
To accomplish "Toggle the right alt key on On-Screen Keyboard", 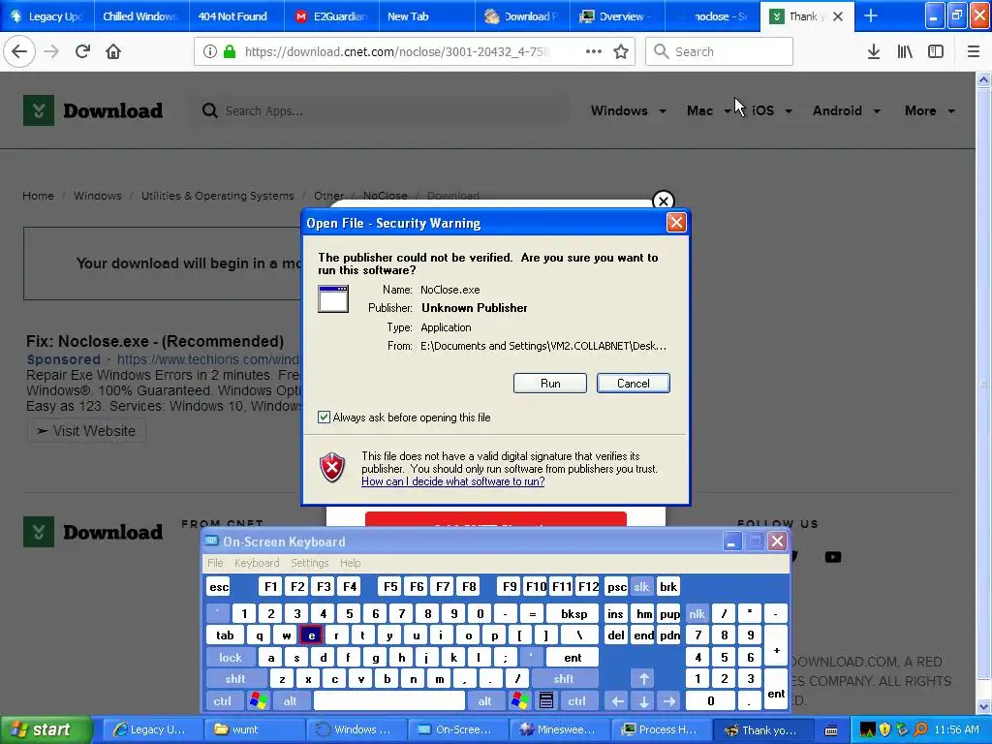I will (x=484, y=701).
